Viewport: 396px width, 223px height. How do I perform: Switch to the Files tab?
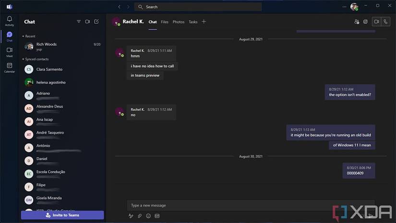click(x=165, y=22)
